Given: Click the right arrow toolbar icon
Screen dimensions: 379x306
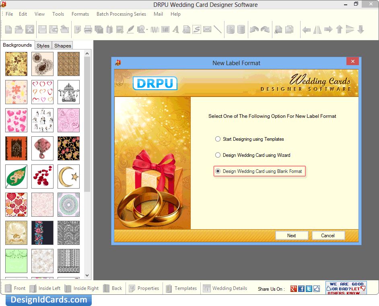Looking at the screenshot, I should (328, 29).
